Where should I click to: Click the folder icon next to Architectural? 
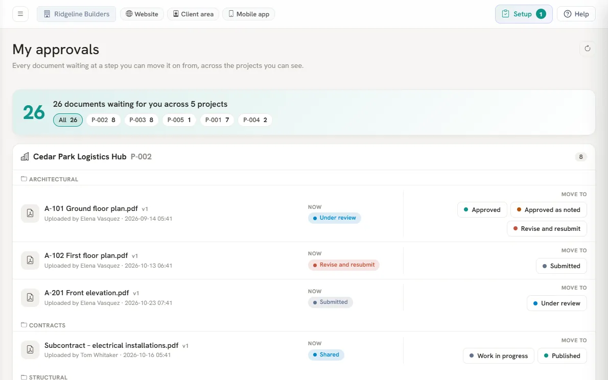coord(24,179)
